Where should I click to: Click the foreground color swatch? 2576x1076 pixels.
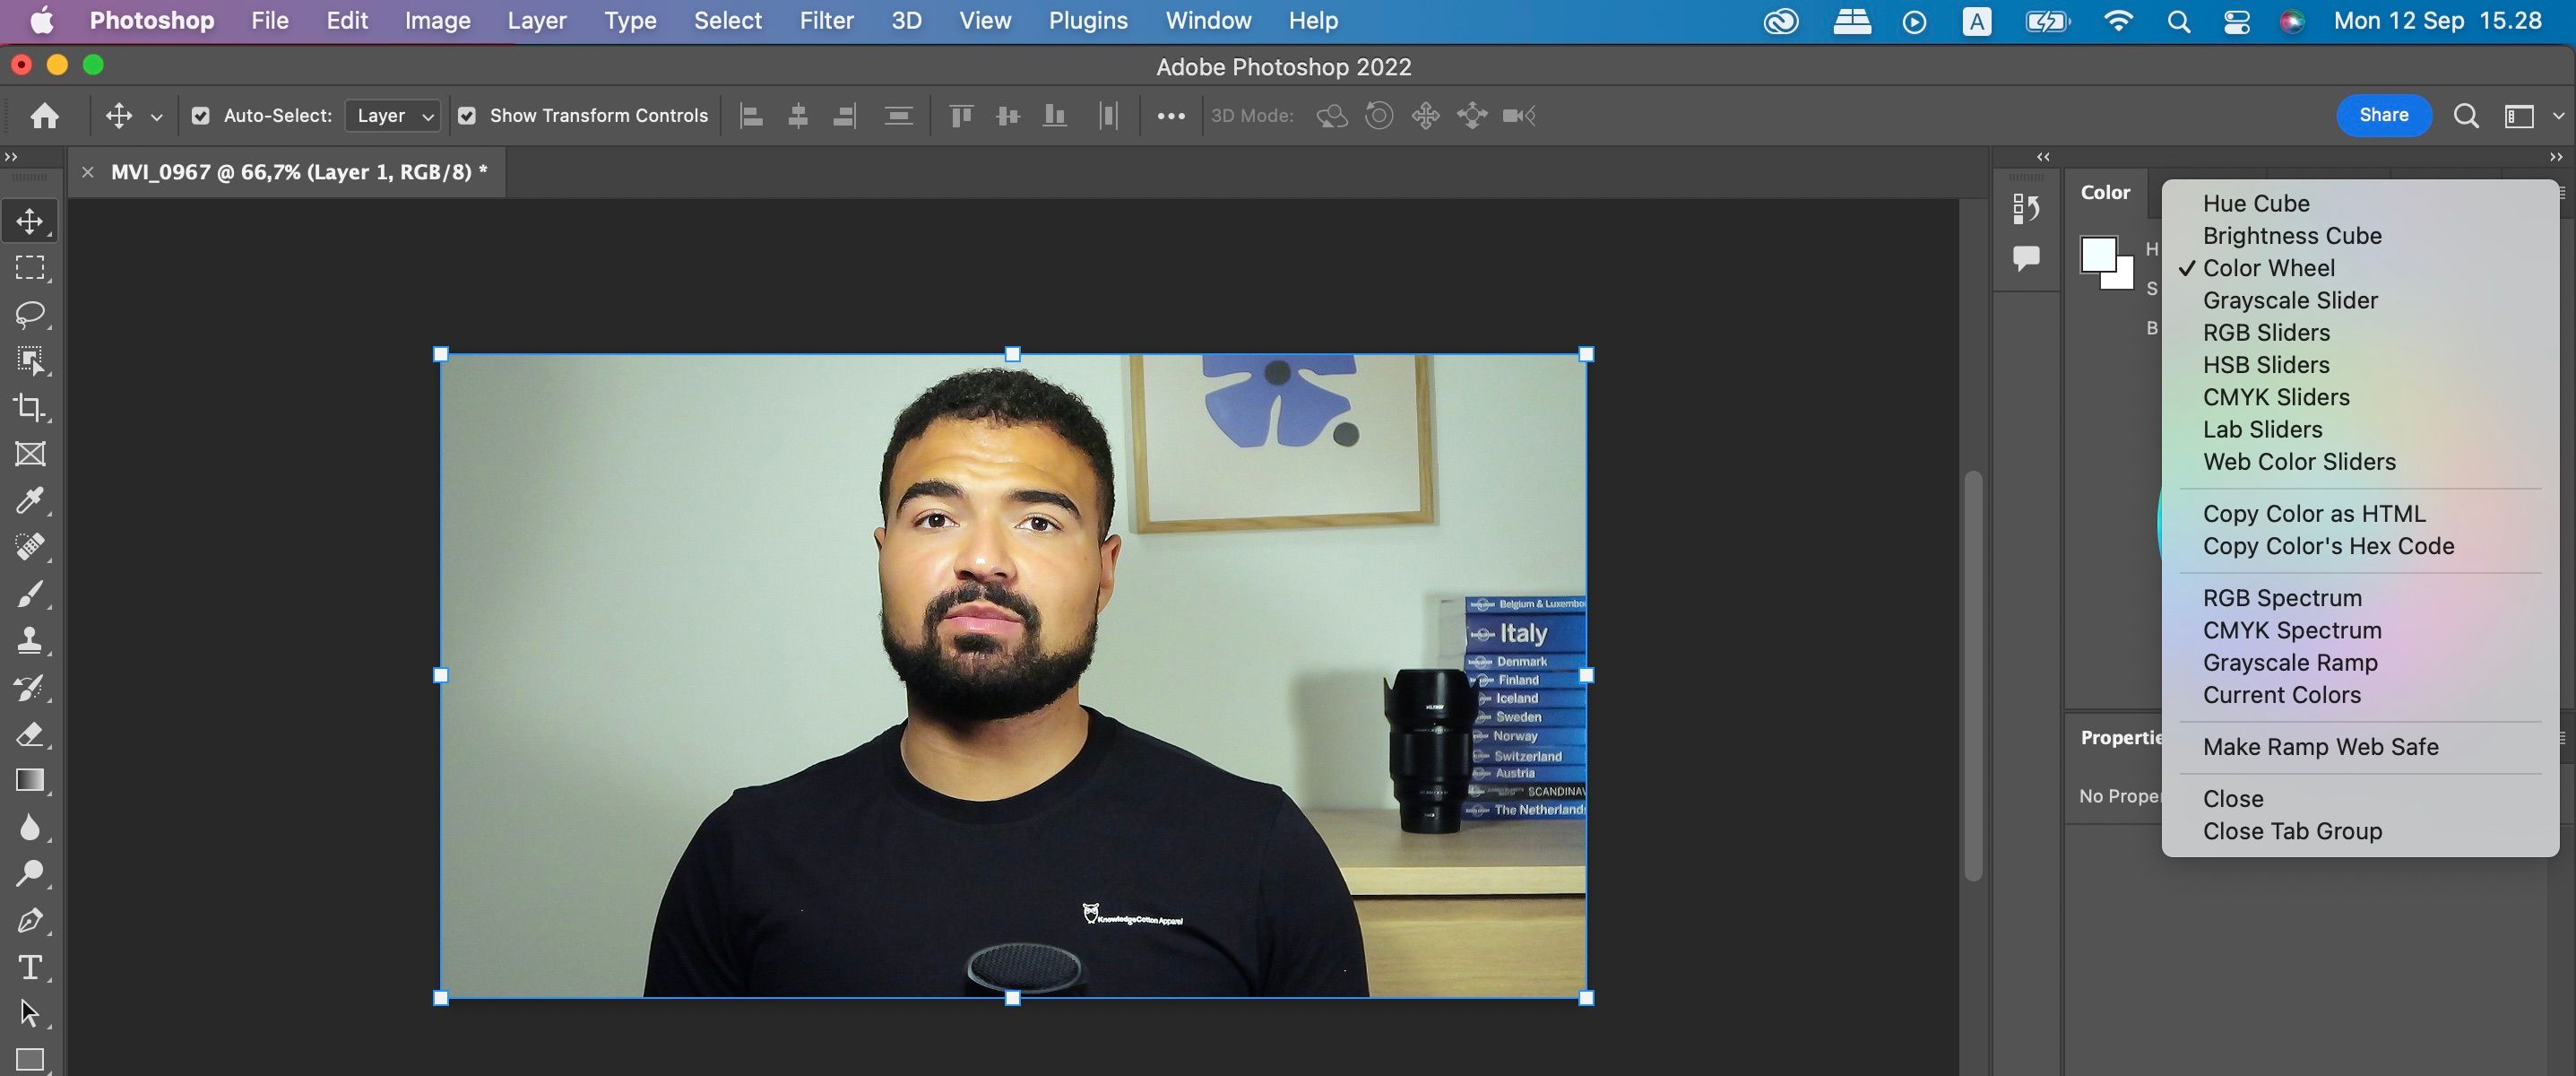tap(2098, 255)
